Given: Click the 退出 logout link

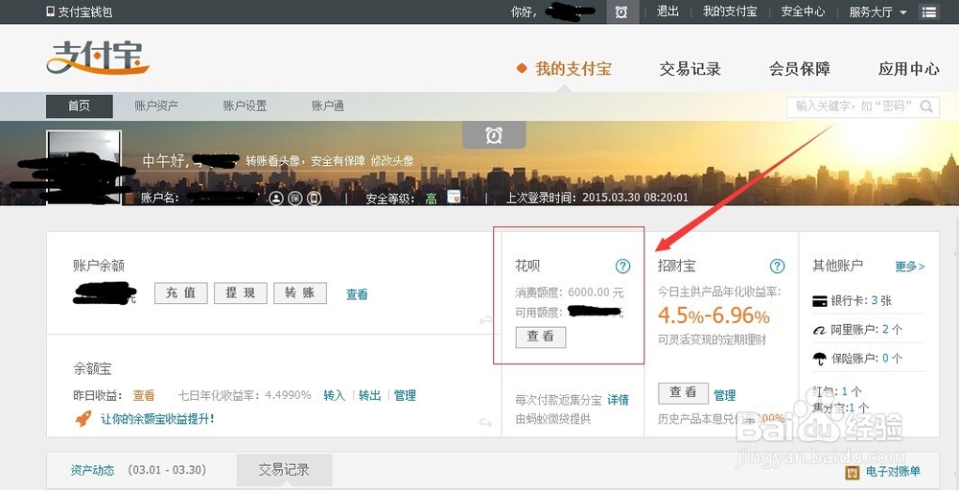Looking at the screenshot, I should (667, 12).
